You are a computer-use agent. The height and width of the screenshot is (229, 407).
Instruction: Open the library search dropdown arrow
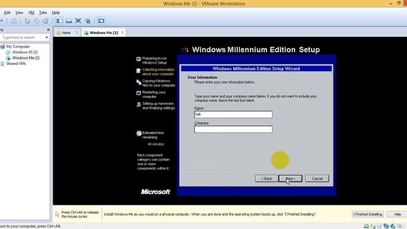click(x=46, y=38)
